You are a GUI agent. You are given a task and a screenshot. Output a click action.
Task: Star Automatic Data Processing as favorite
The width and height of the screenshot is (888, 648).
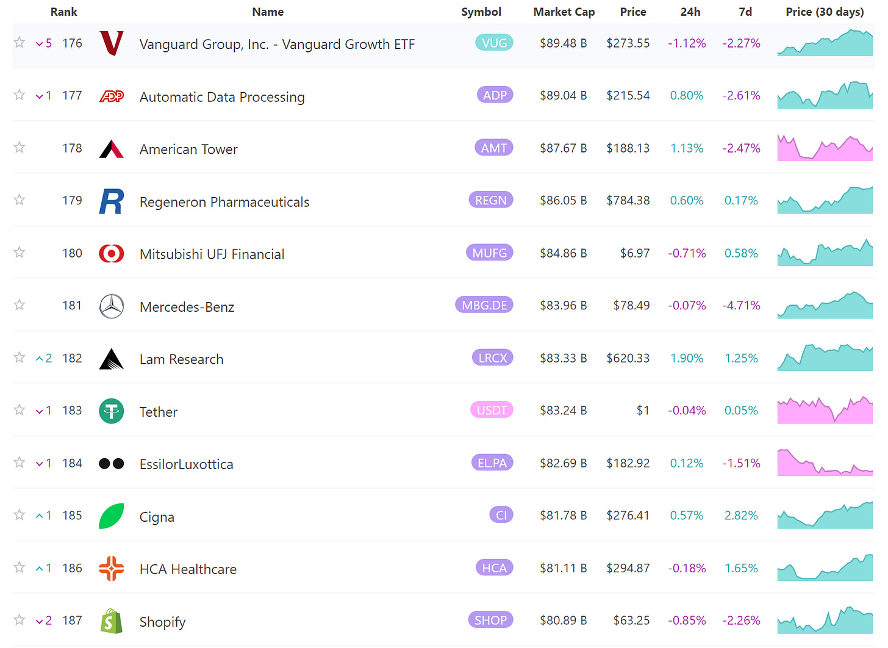(x=20, y=95)
